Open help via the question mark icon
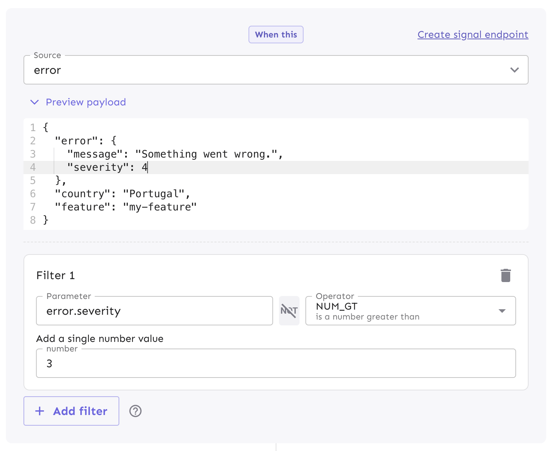This screenshot has height=451, width=555. [135, 411]
